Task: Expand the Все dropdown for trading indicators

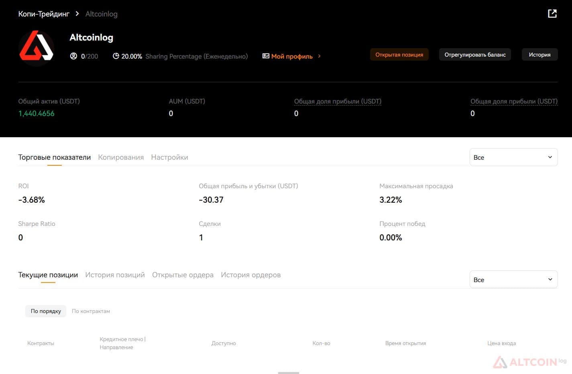Action: click(513, 157)
